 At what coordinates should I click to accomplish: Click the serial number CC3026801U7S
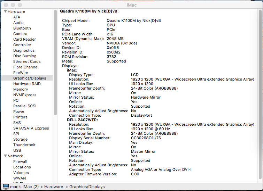(146, 138)
